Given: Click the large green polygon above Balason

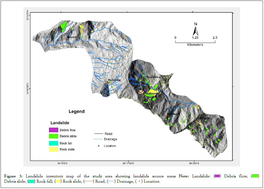Looking at the screenshot, I should 64,26.
